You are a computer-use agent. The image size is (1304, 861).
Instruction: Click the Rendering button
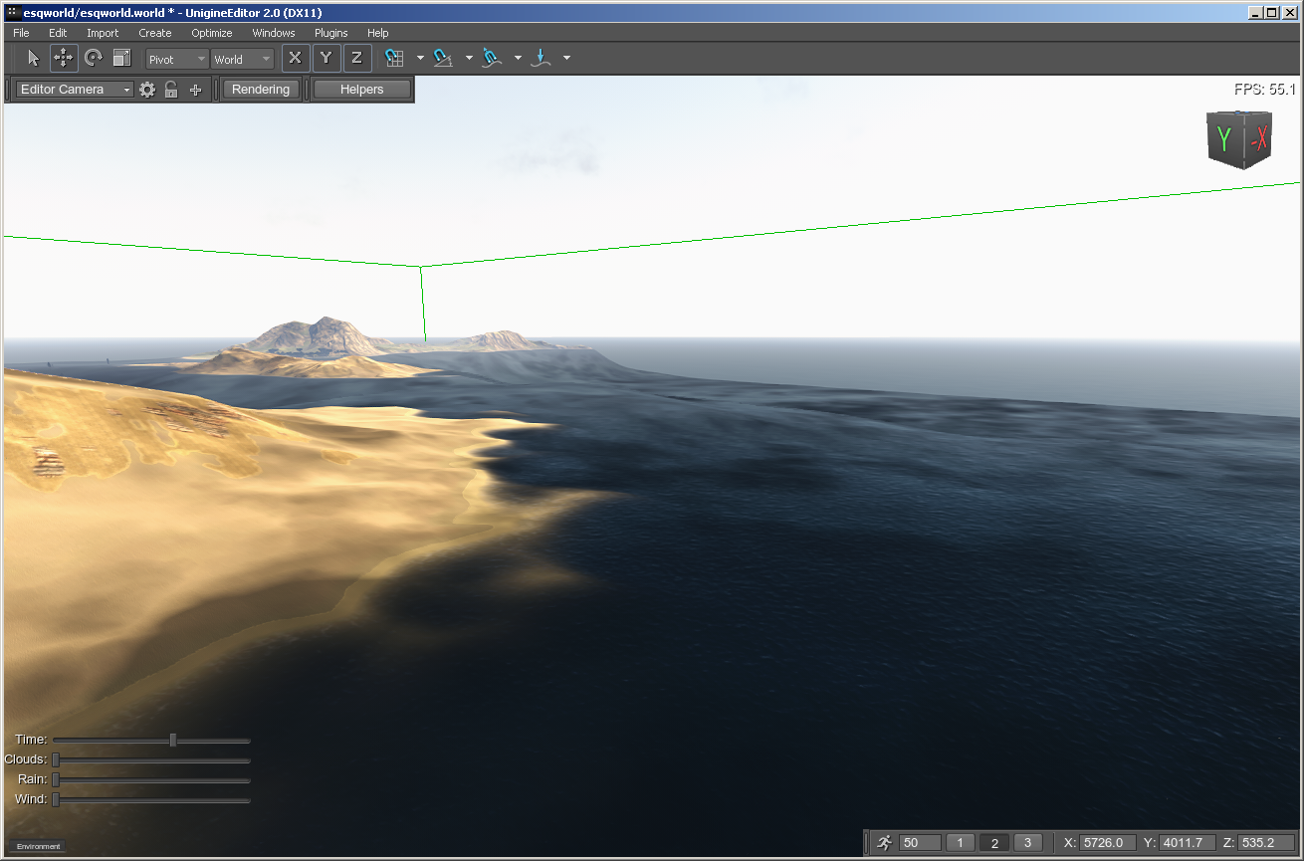point(261,90)
